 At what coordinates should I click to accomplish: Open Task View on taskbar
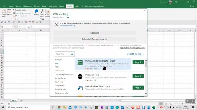click(53, 107)
